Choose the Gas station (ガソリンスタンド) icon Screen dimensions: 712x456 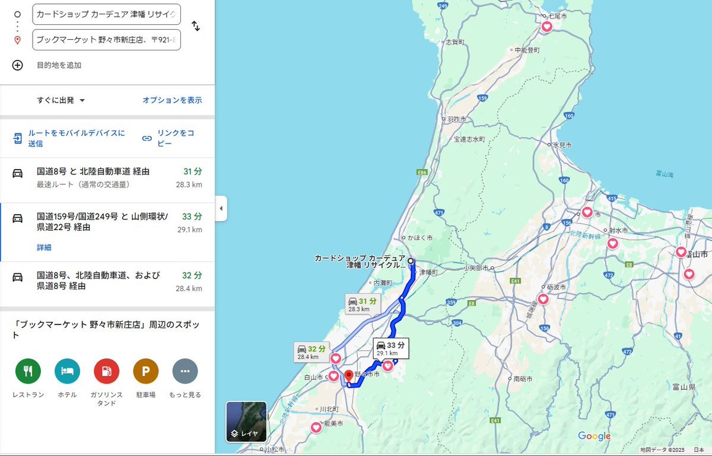point(106,371)
